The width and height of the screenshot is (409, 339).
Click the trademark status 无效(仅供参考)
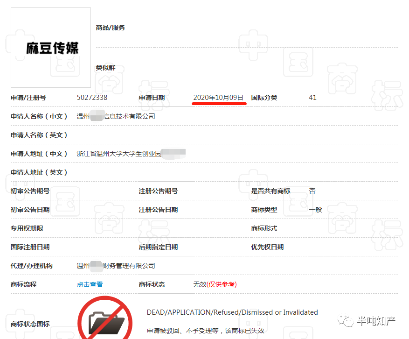click(x=215, y=284)
